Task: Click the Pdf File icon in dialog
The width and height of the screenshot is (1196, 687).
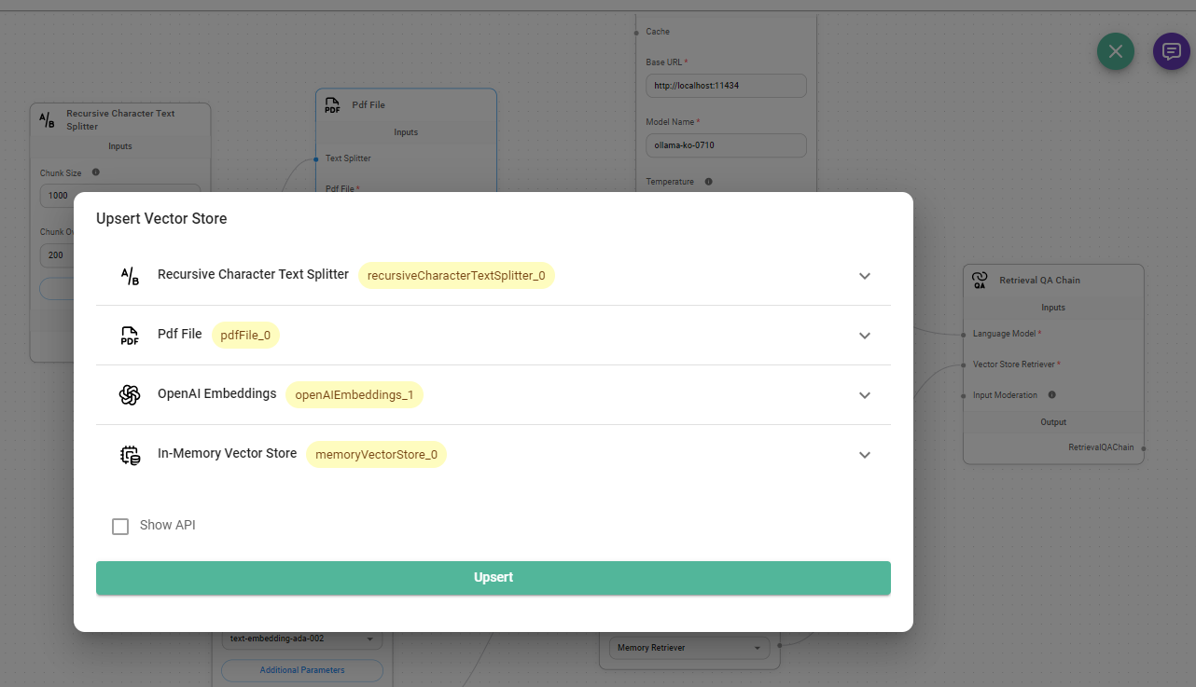Action: (x=130, y=336)
